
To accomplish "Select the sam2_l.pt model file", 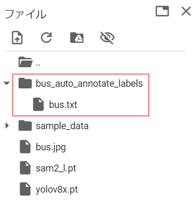I will click(x=56, y=168).
